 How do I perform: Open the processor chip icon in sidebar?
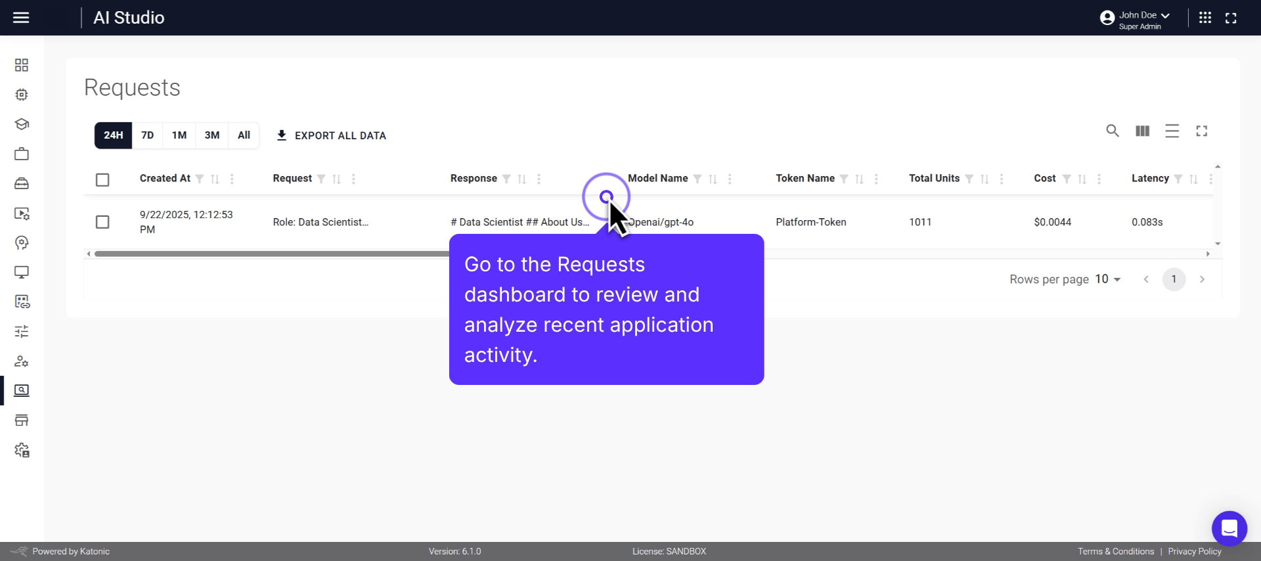(x=22, y=95)
